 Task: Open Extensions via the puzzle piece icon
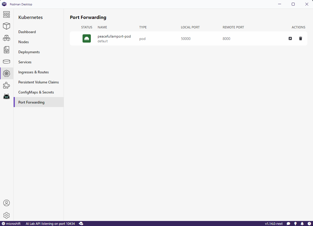tap(7, 85)
